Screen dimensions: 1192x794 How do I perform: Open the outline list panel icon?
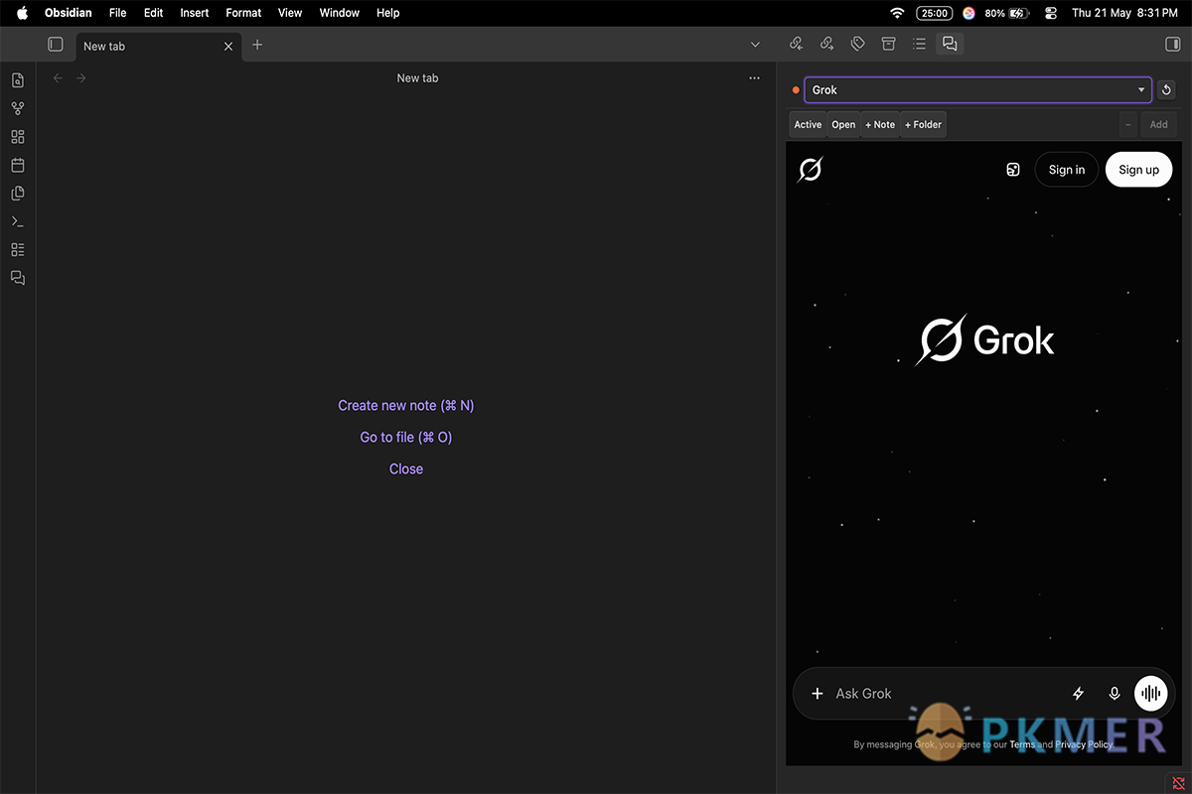click(920, 44)
